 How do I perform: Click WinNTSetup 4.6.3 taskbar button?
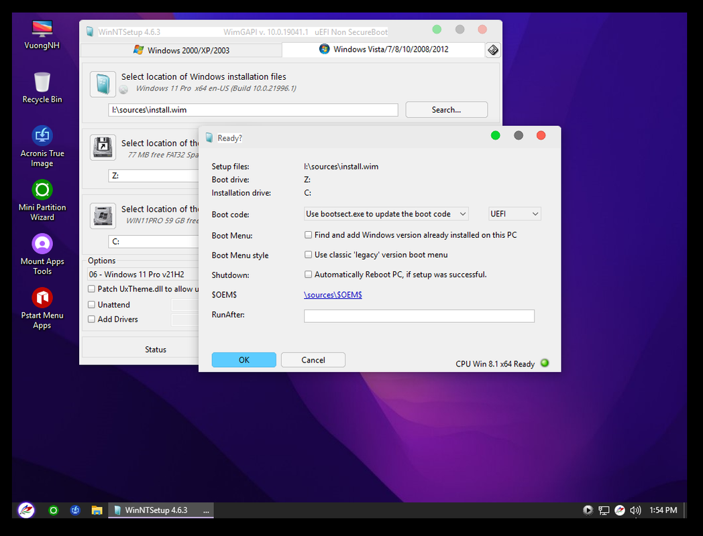point(161,510)
